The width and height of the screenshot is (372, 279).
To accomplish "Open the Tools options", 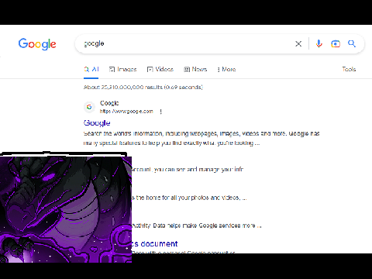I will point(349,69).
